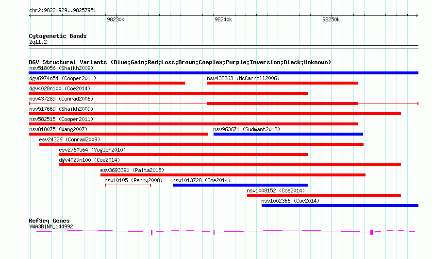
Task: Open the dgv6974n54 (Cooper2011) label
Action: [63, 78]
